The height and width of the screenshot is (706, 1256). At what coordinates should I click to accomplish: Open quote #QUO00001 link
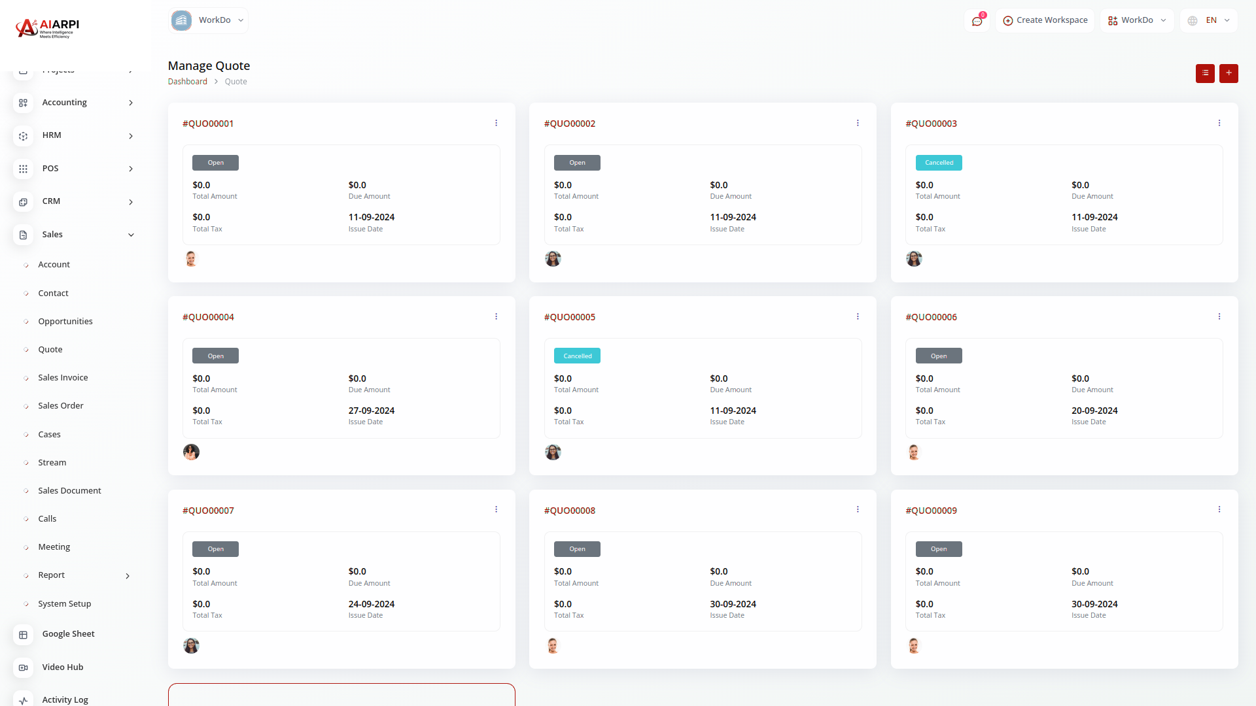[208, 124]
